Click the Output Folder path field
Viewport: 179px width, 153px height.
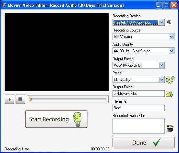tap(138, 94)
